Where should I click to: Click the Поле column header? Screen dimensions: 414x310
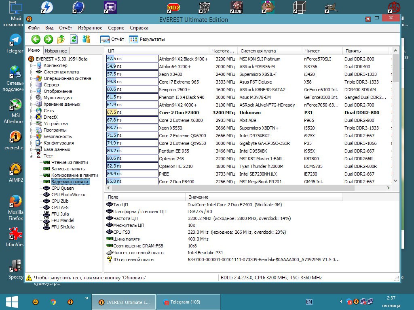145,197
